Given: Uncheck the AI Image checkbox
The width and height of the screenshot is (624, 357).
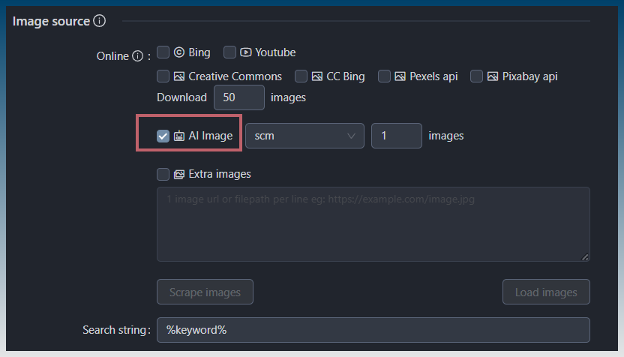Looking at the screenshot, I should (x=163, y=136).
